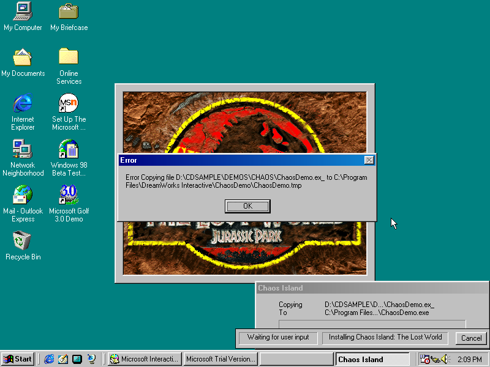Click Task Scheduler icon in system tray
This screenshot has width=490, height=367.
424,359
